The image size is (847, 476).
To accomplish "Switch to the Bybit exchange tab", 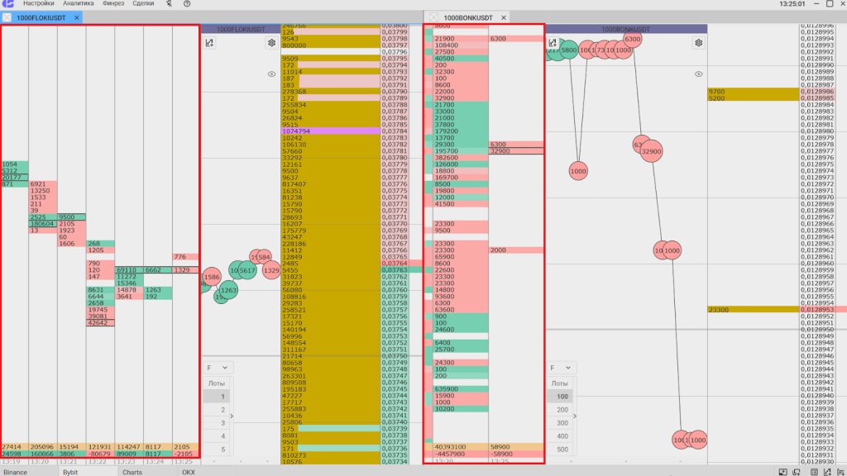I will [x=70, y=472].
